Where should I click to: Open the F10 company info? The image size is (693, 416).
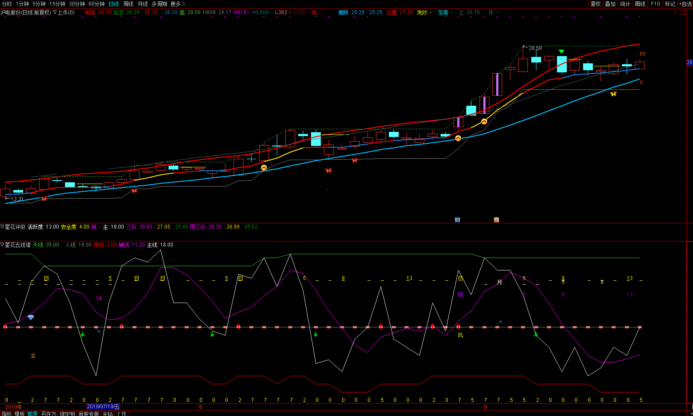[655, 4]
